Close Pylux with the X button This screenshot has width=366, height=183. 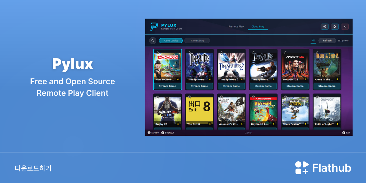click(x=345, y=27)
